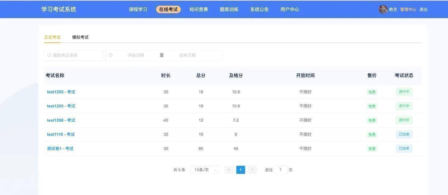
Task: Click the 前往 page number input
Action: [x=281, y=170]
